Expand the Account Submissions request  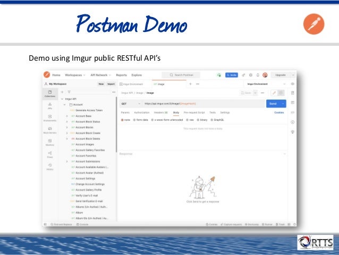point(67,161)
